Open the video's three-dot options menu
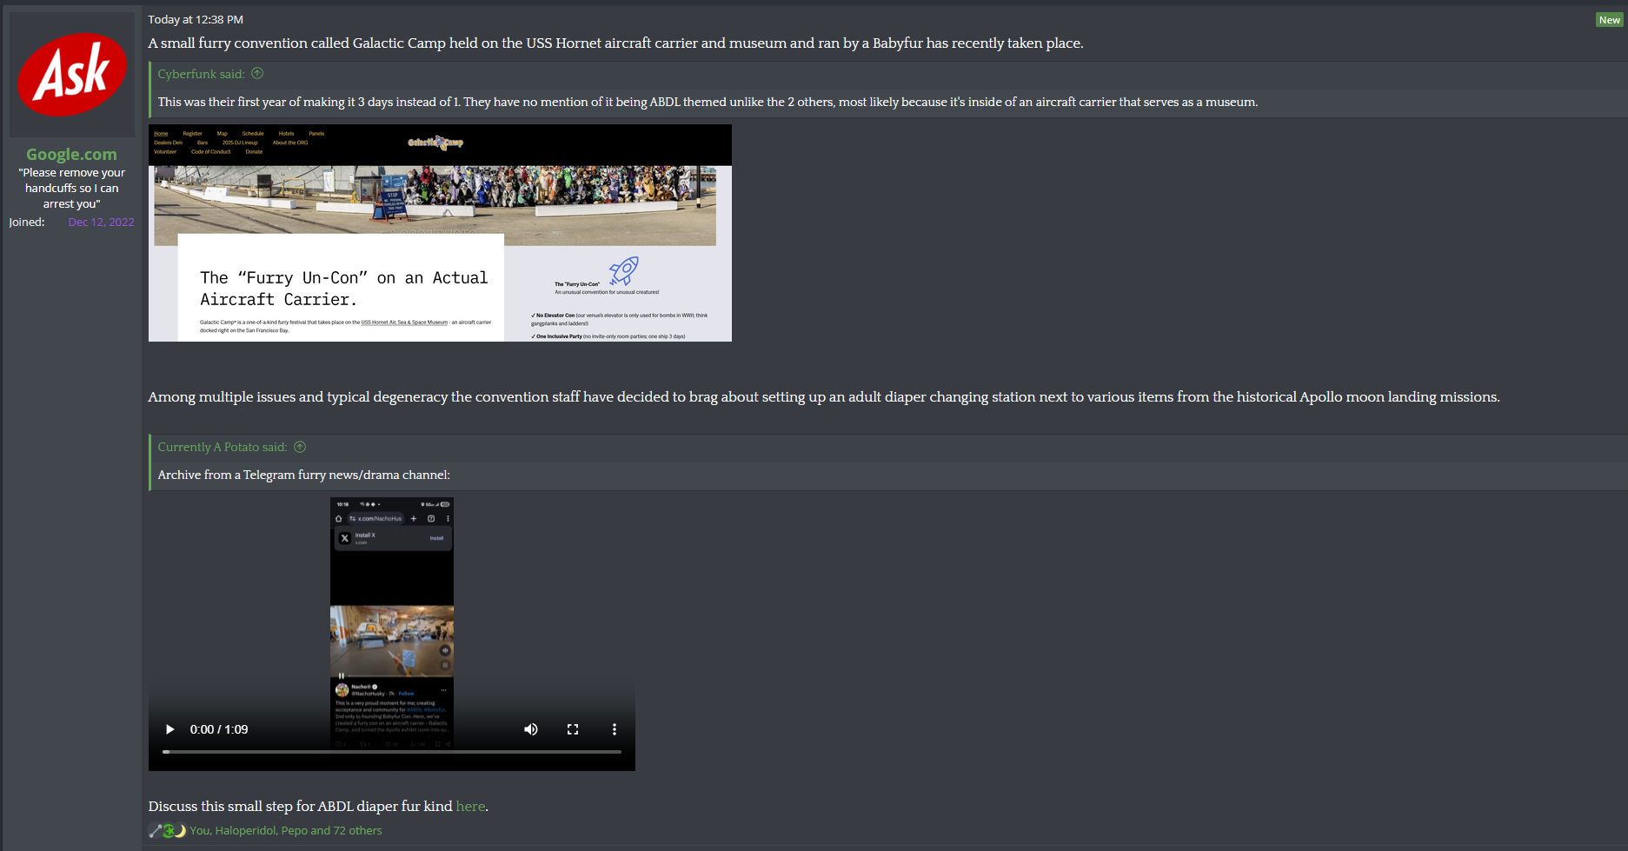This screenshot has width=1628, height=851. tap(614, 729)
